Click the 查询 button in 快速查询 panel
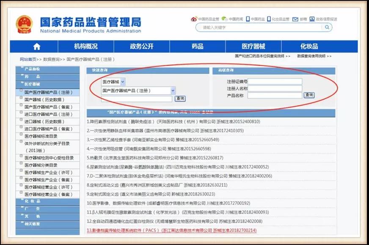This screenshot has height=245, width=369. click(x=180, y=99)
